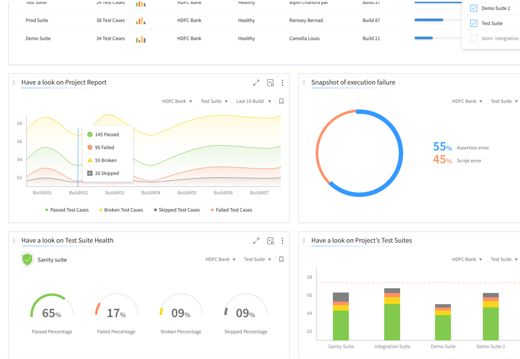
Task: Click '34 Test Cases' in Demo Suite row
Action: click(111, 39)
